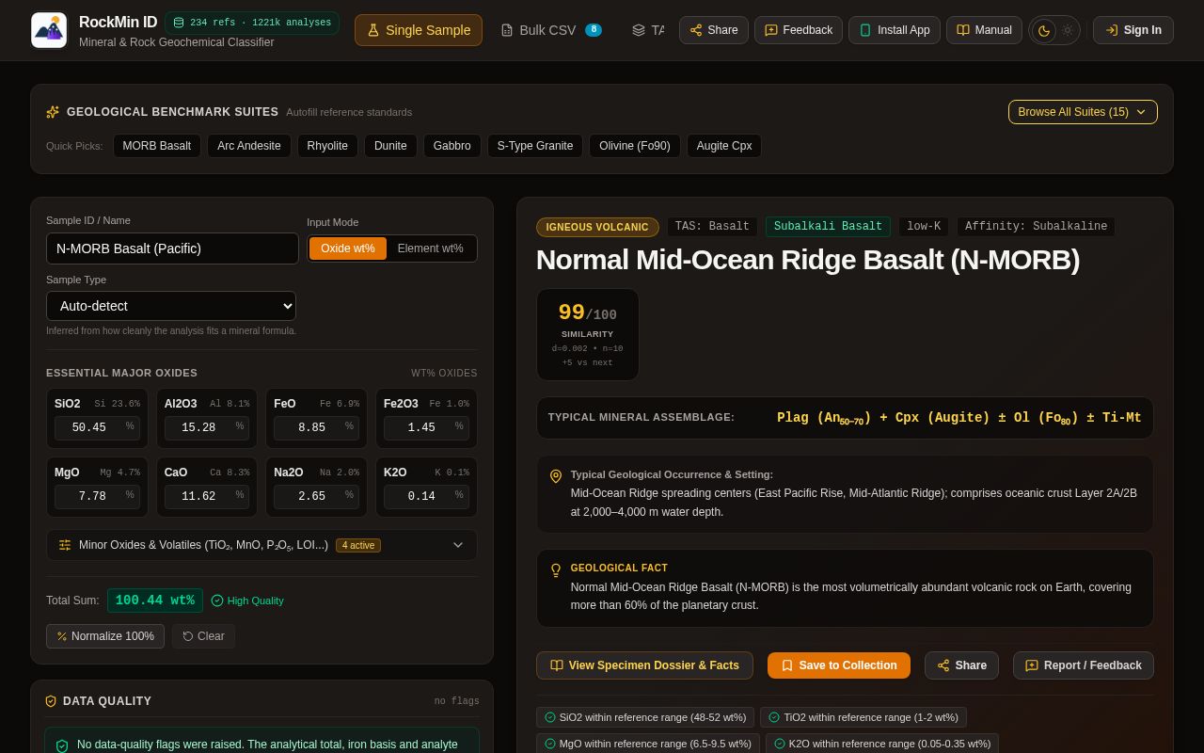Open Report / Feedback button

1084,665
